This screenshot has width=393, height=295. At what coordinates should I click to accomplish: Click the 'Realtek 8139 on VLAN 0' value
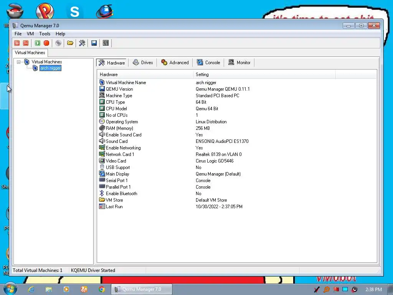tap(218, 154)
